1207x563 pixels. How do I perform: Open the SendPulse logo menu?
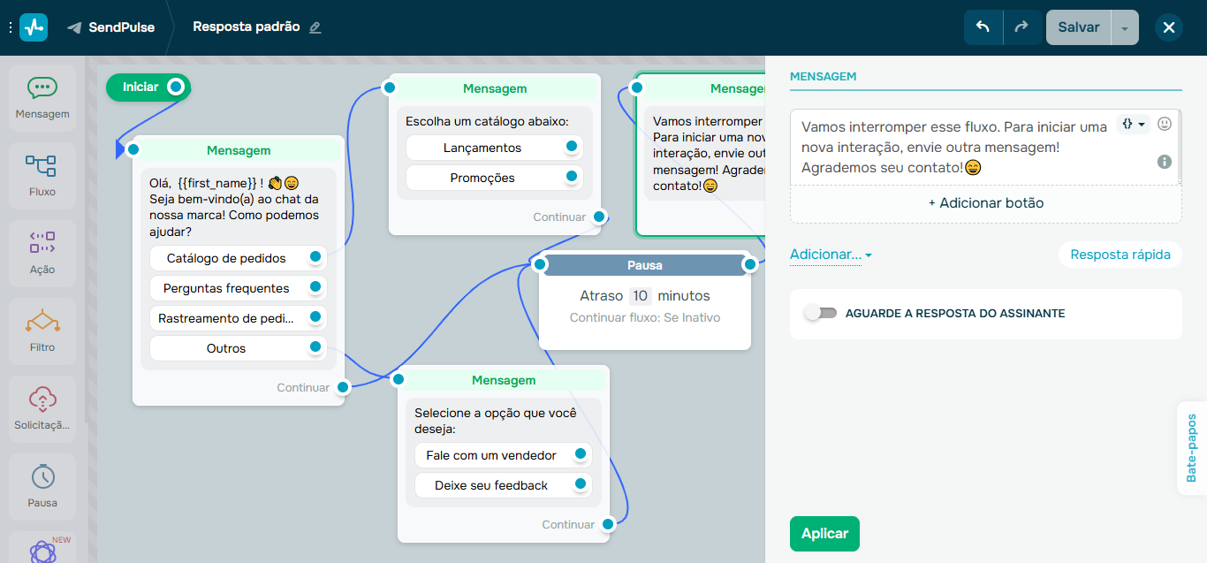click(x=34, y=27)
